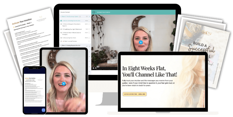This screenshot has height=117, width=233.
Task: Open the 1.1 Intro to Activating Your Intuition lesson
Action: click(x=71, y=21)
